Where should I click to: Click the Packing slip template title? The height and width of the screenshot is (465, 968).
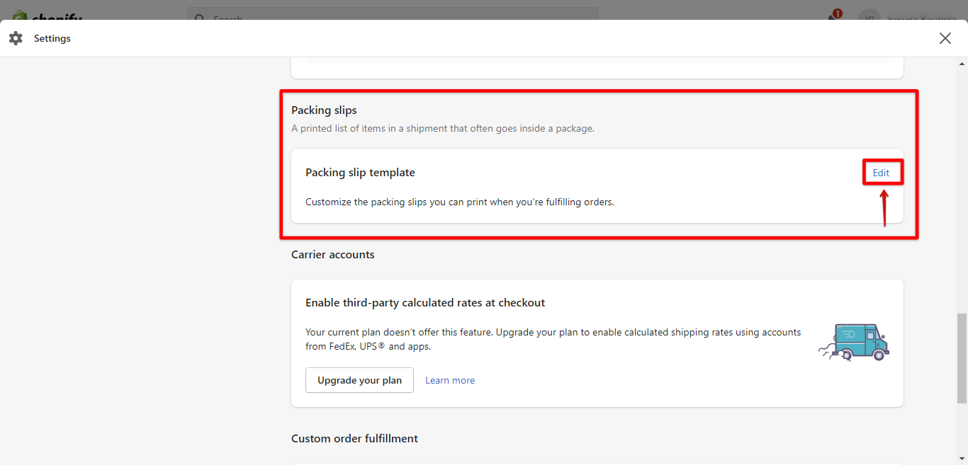coord(360,172)
